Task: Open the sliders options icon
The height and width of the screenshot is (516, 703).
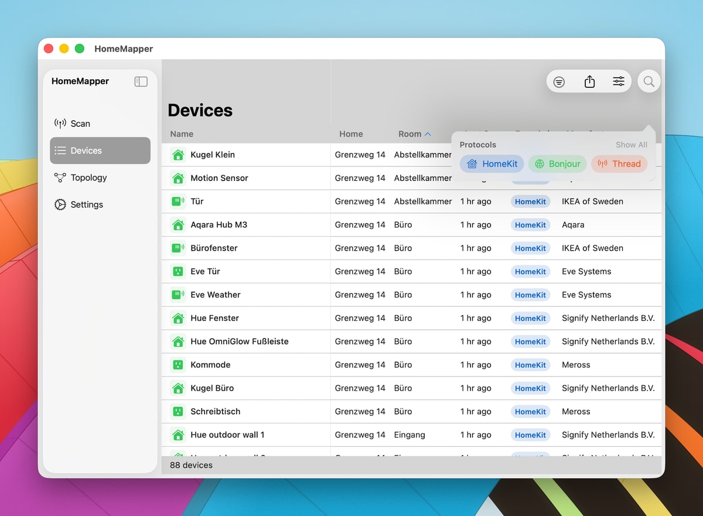Action: pos(619,81)
